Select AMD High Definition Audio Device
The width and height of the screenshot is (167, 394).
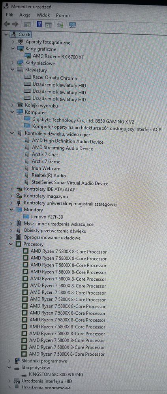click(68, 141)
